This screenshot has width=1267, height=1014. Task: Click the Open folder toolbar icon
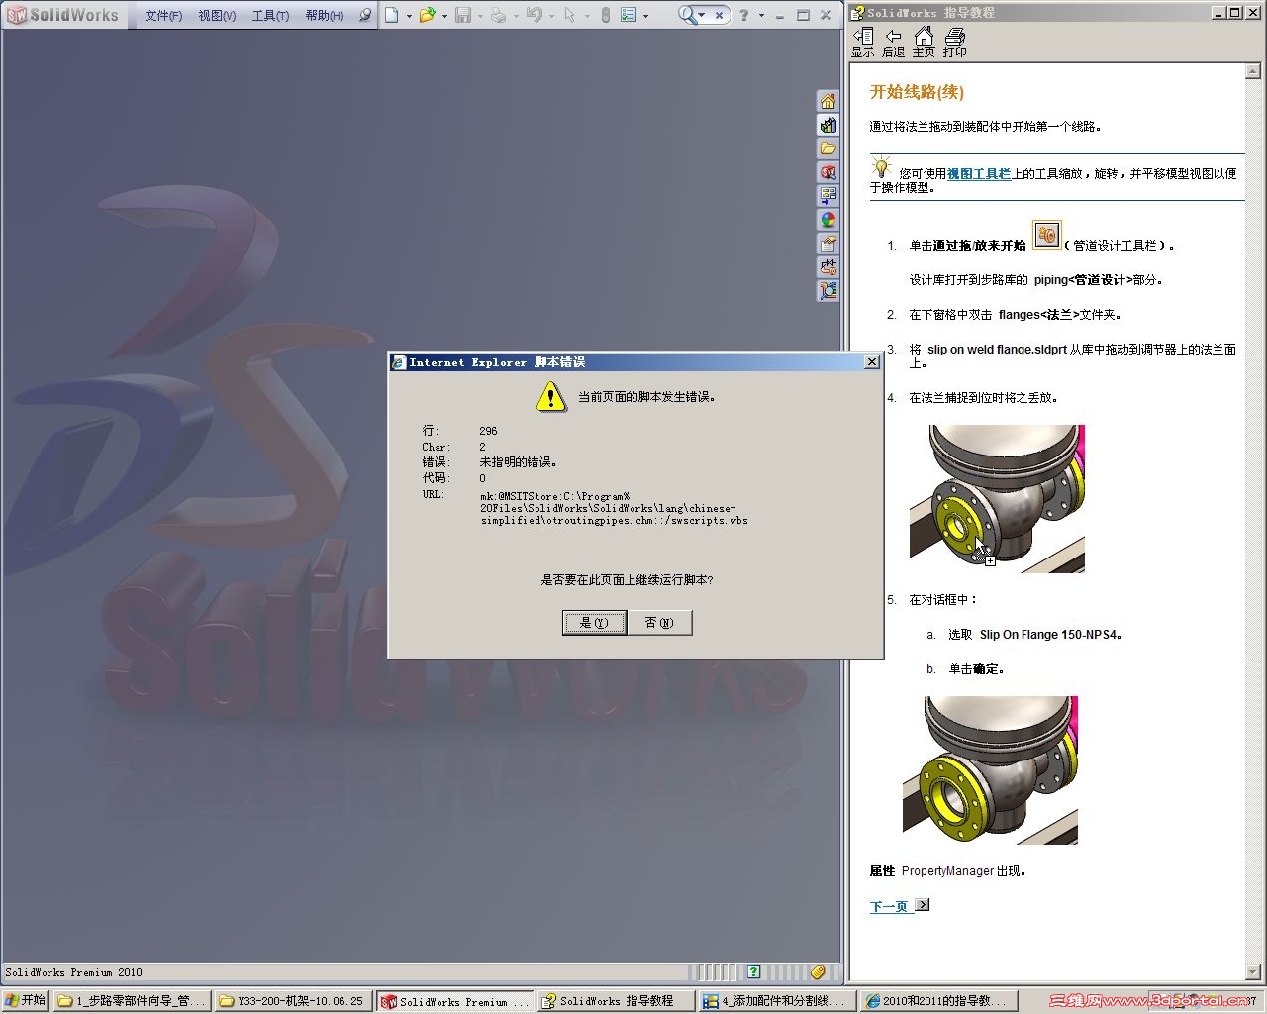pos(427,15)
